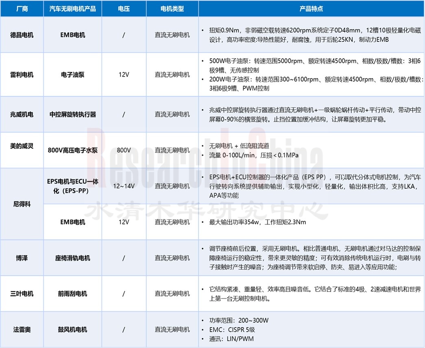Select the 兆威机电 row label
Viewport: 425px width, 348px height.
pyautogui.click(x=22, y=114)
